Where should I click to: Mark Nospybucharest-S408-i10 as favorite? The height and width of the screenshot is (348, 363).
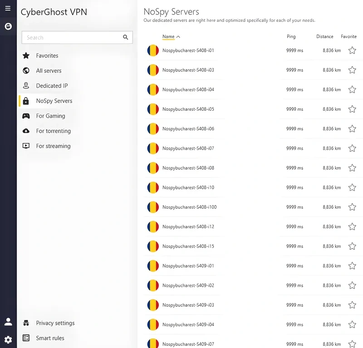coord(352,187)
